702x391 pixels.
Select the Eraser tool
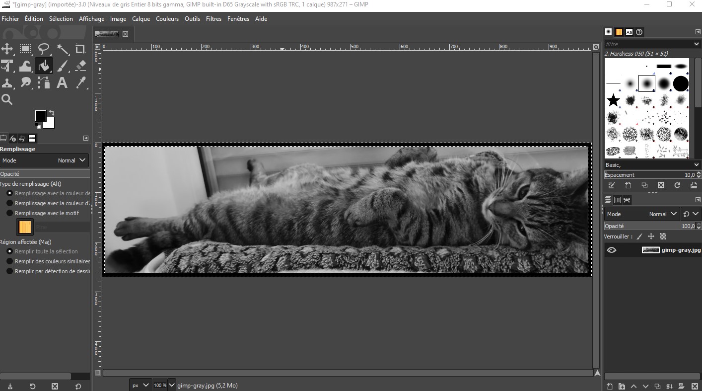(x=80, y=66)
